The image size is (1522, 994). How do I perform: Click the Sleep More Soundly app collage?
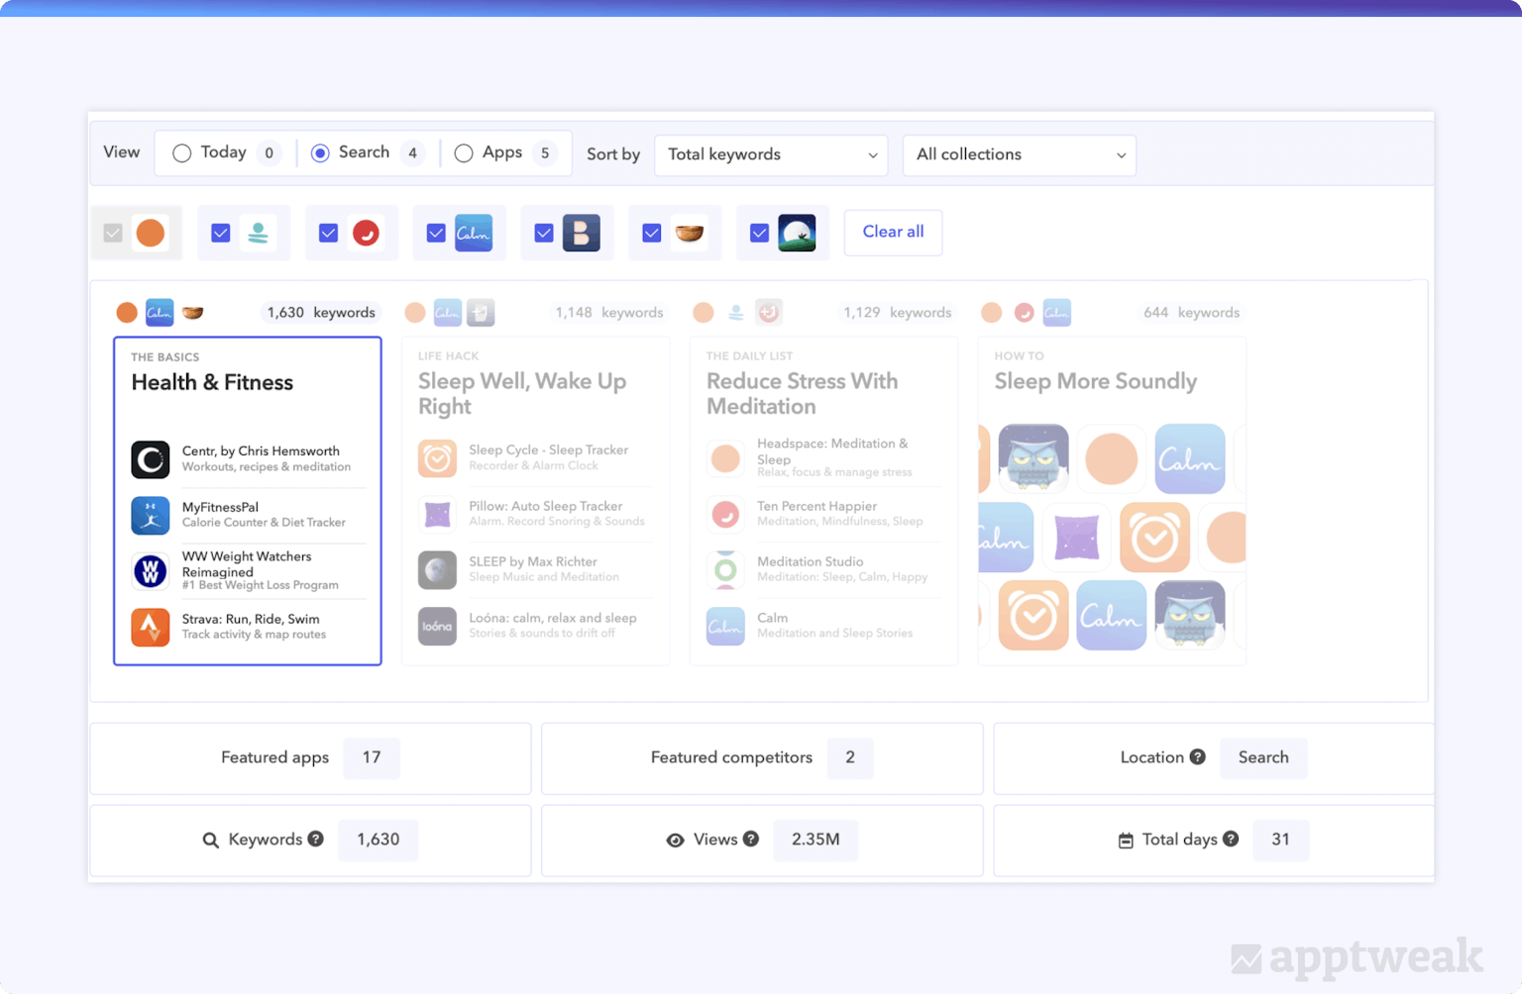[1111, 538]
